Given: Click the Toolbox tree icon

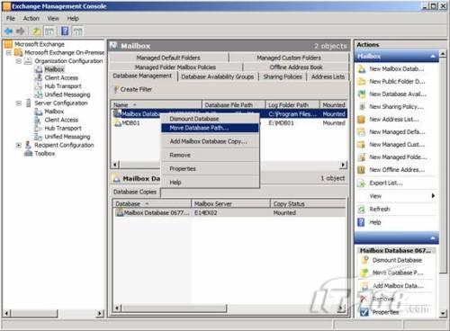Looking at the screenshot, I should coord(28,153).
